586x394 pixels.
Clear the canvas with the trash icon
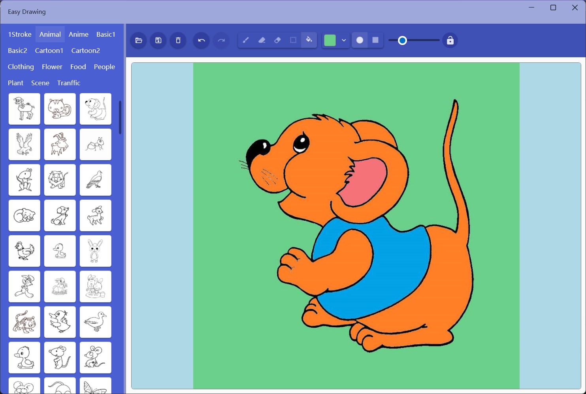pos(178,40)
